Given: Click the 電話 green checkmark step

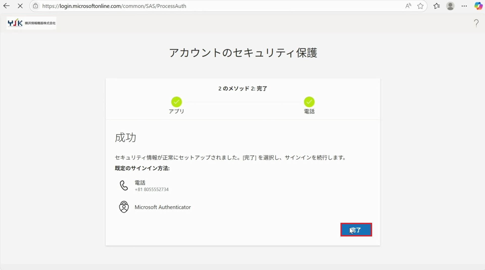Looking at the screenshot, I should pyautogui.click(x=309, y=102).
